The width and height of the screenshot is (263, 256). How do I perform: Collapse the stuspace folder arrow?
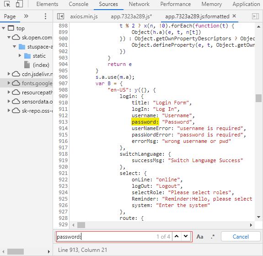[x=15, y=47]
